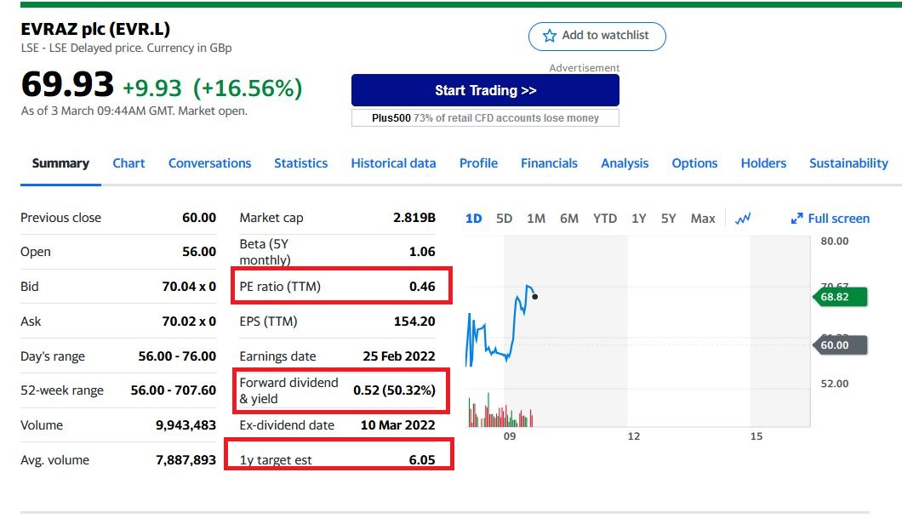Open the Conversations tab
The width and height of the screenshot is (902, 518).
(209, 163)
